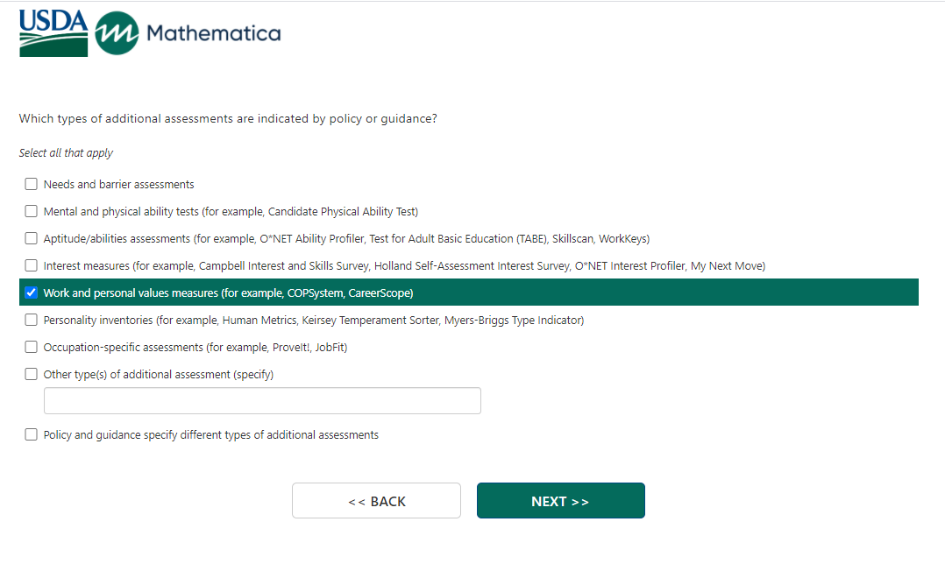Click the Occupation-specific assessments label
This screenshot has width=945, height=564.
[x=195, y=348]
